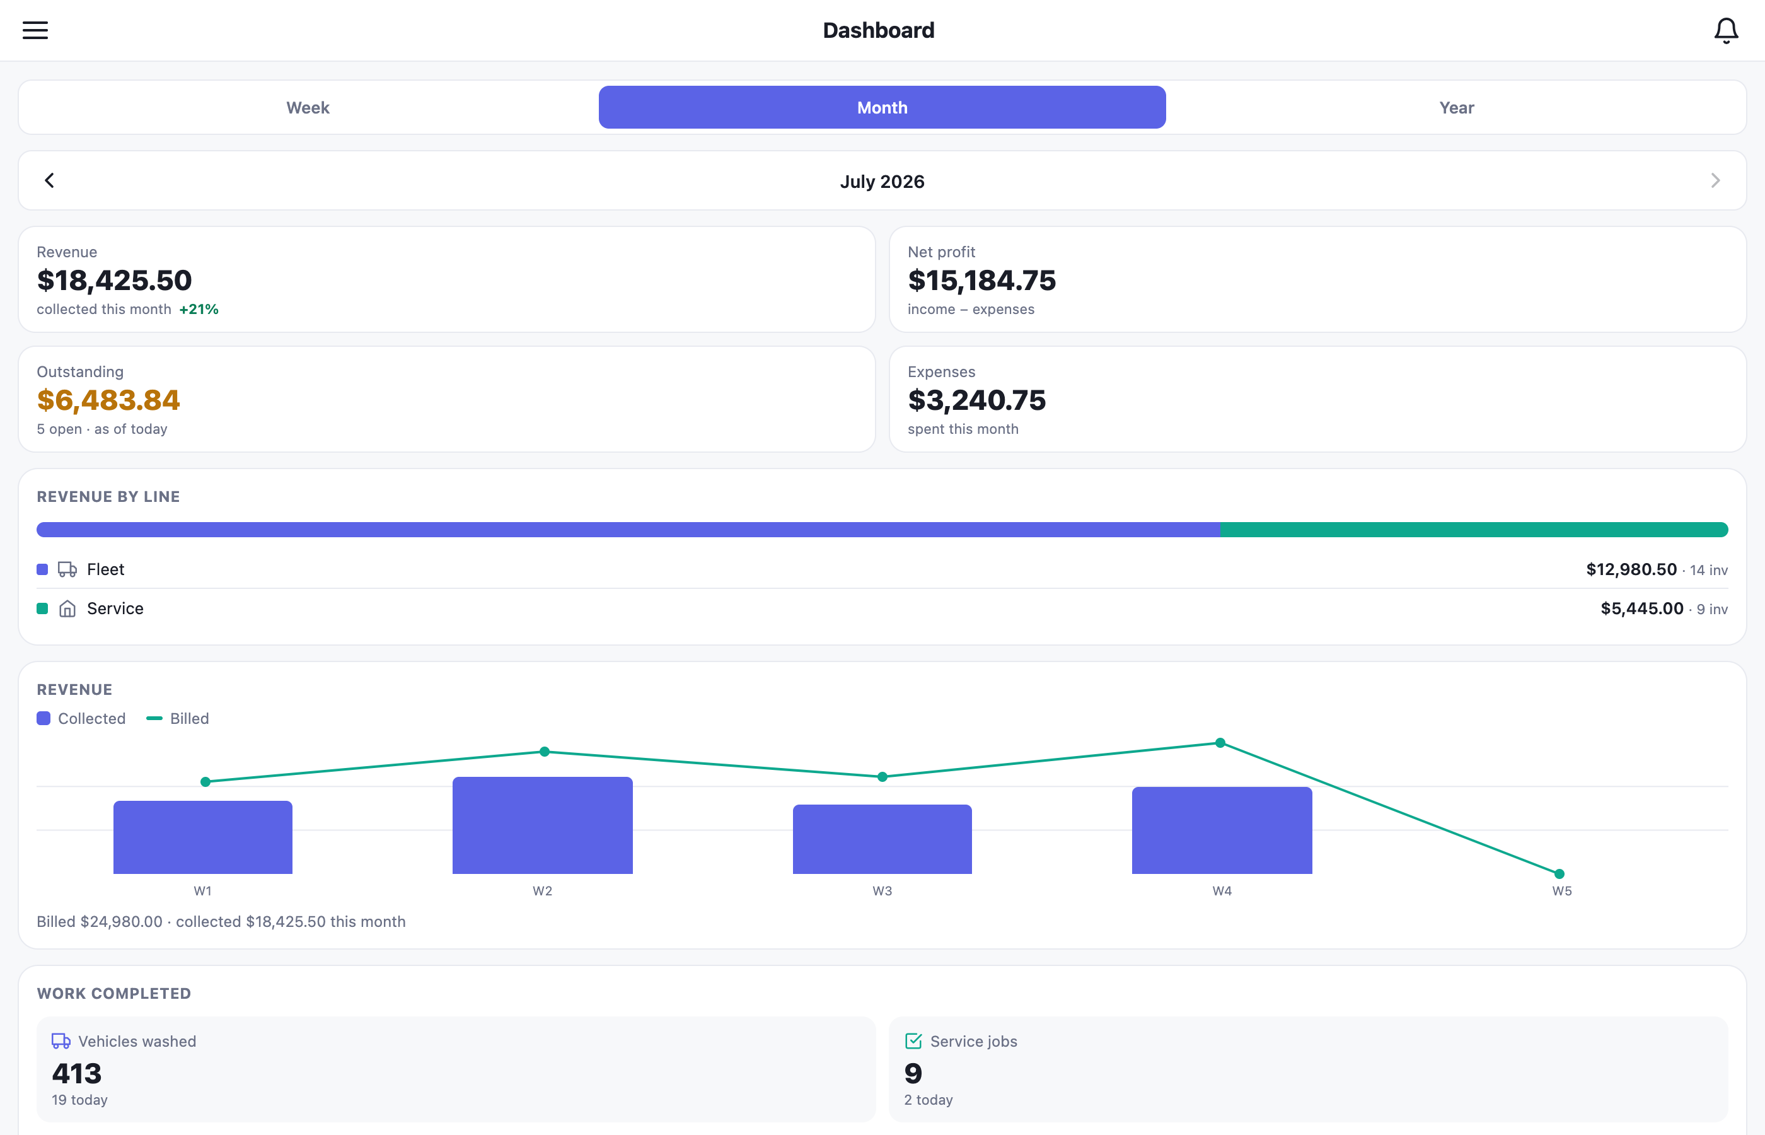Screen dimensions: 1765x1135
Task: Click the Dashboard title
Action: click(x=879, y=30)
